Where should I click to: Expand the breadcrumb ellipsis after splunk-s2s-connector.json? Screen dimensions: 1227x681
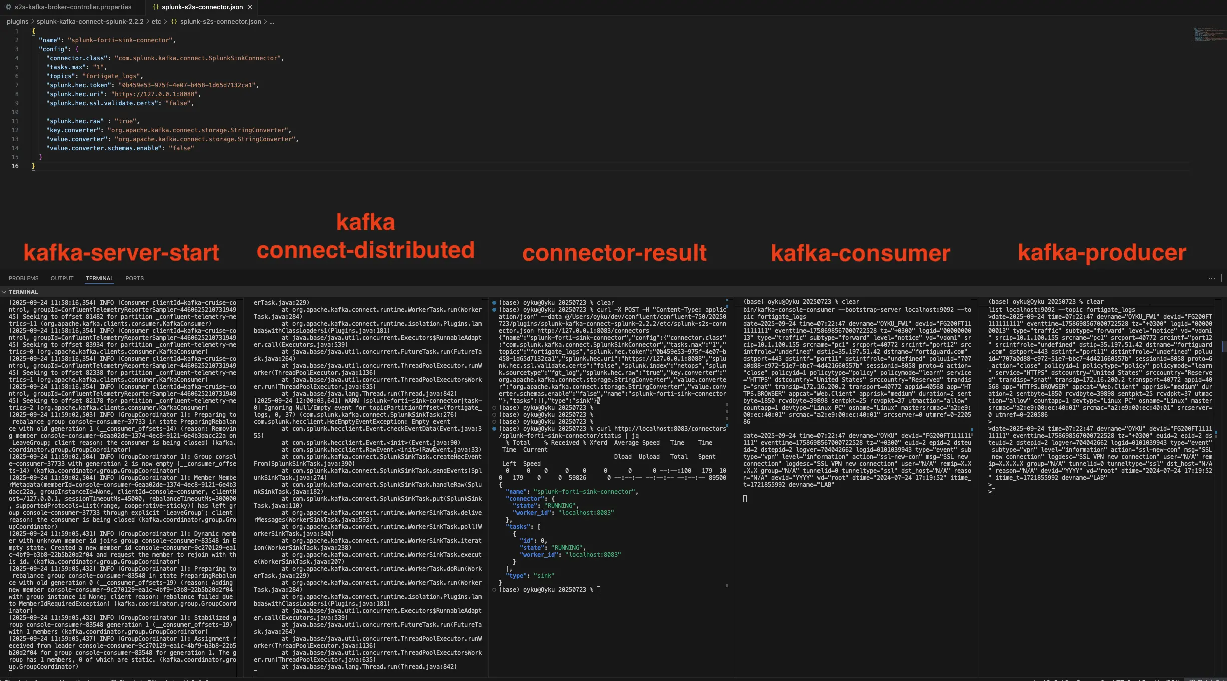(272, 22)
